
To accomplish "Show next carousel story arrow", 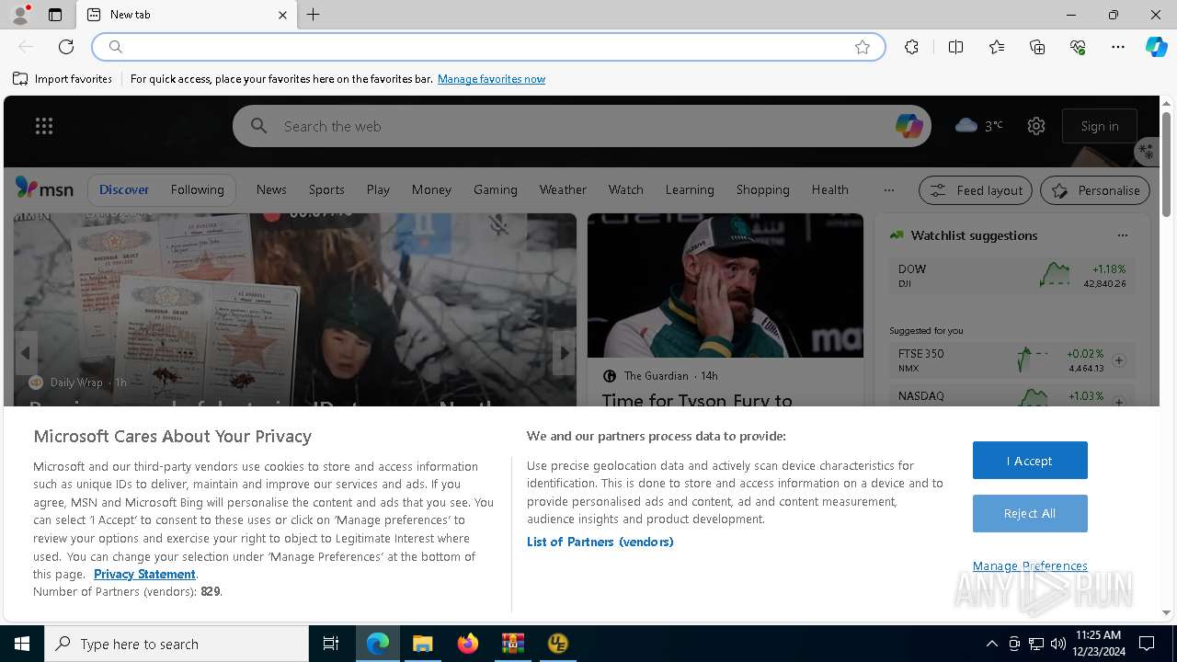I will [564, 353].
